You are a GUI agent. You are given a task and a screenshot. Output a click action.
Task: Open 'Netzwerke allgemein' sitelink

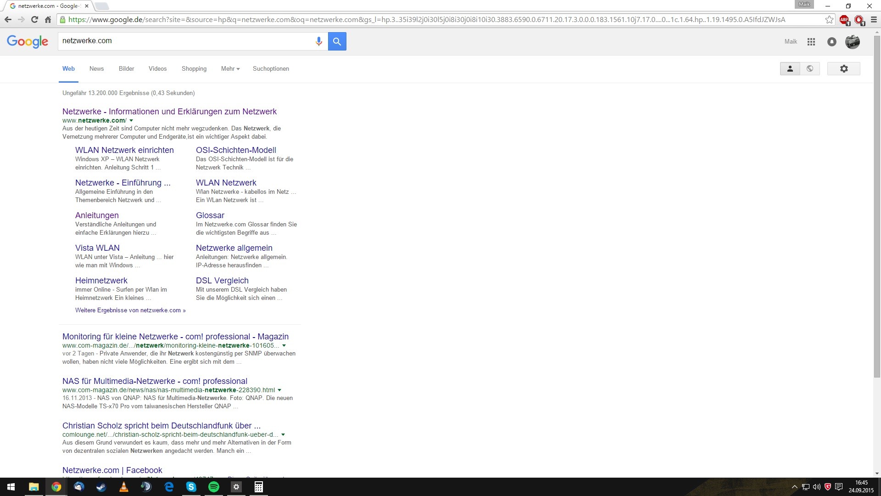tap(234, 248)
